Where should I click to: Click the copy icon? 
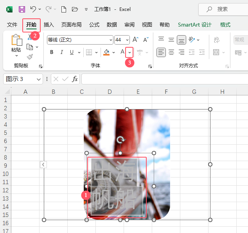pyautogui.click(x=30, y=47)
